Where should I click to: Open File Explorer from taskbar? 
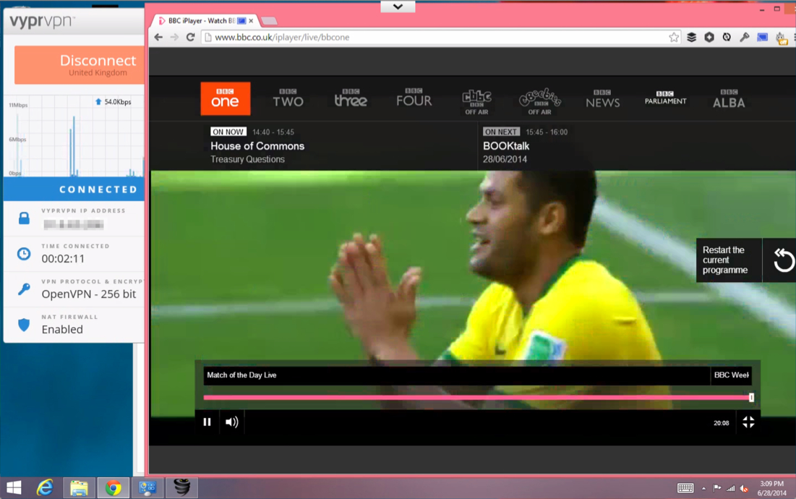(79, 488)
